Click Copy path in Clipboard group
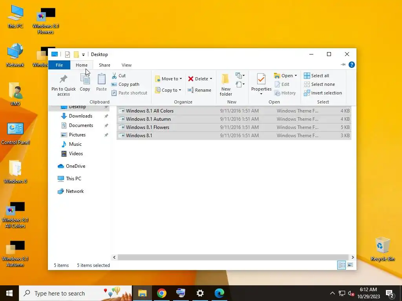This screenshot has width=402, height=301. click(x=125, y=84)
